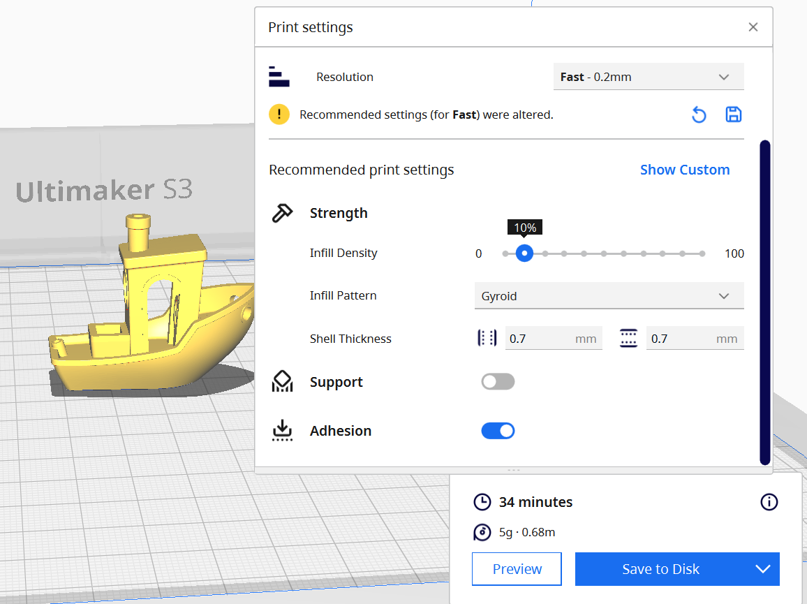This screenshot has height=604, width=807.
Task: Open the Infill Pattern dropdown set to Gyroid
Action: point(608,295)
